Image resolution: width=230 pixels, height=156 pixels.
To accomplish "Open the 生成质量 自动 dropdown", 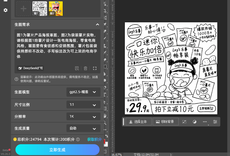I will pos(83,128).
